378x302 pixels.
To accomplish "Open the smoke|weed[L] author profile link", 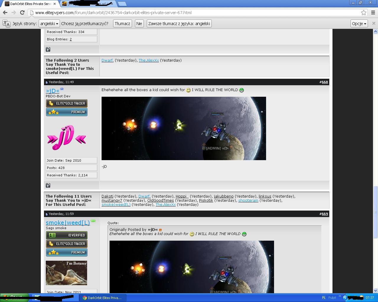I will coord(68,223).
